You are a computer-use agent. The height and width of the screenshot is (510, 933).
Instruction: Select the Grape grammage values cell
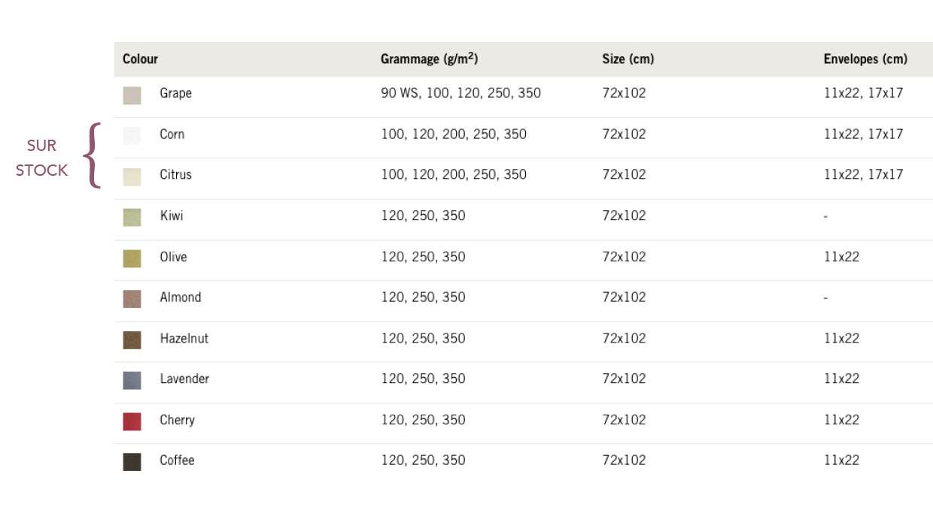pyautogui.click(x=460, y=93)
